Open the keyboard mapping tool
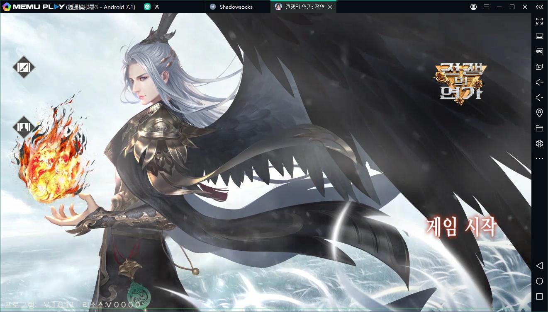This screenshot has width=548, height=312. pyautogui.click(x=539, y=36)
